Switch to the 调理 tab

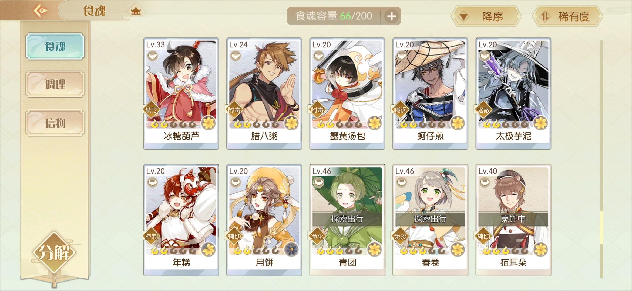(x=55, y=84)
